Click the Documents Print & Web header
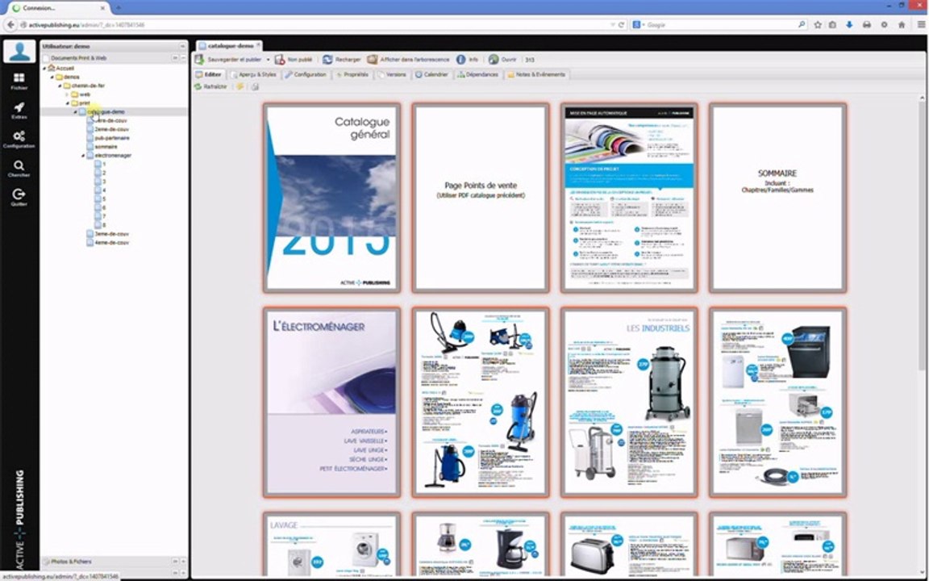 pyautogui.click(x=114, y=58)
